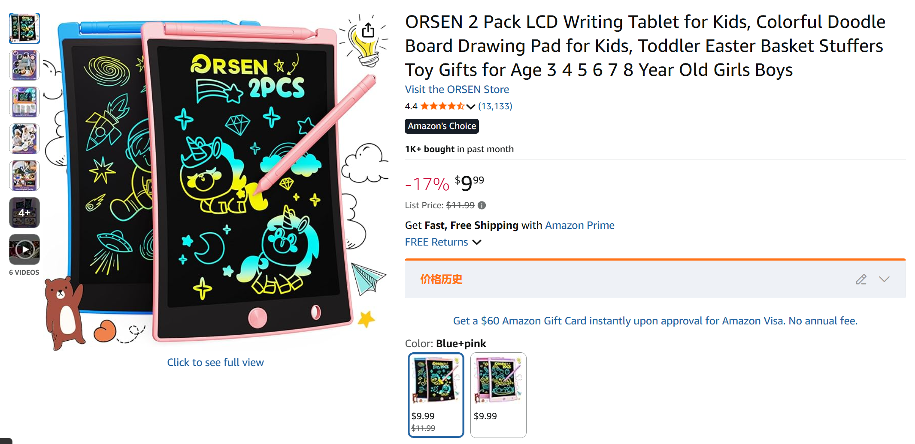View the third product thumbnail image

(24, 102)
